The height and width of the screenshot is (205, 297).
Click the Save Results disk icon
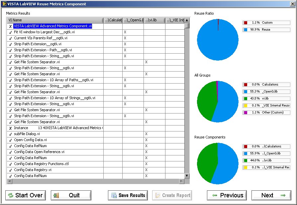114,195
